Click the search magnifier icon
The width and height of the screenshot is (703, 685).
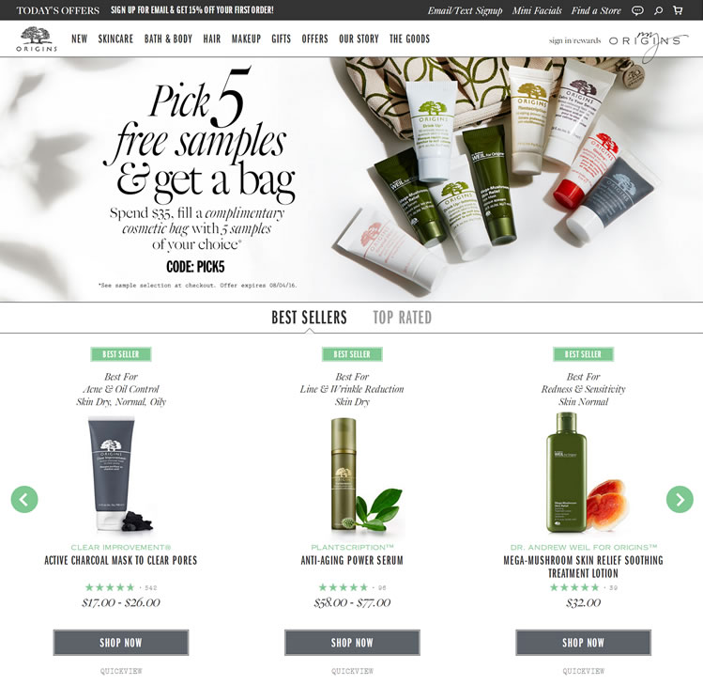658,10
